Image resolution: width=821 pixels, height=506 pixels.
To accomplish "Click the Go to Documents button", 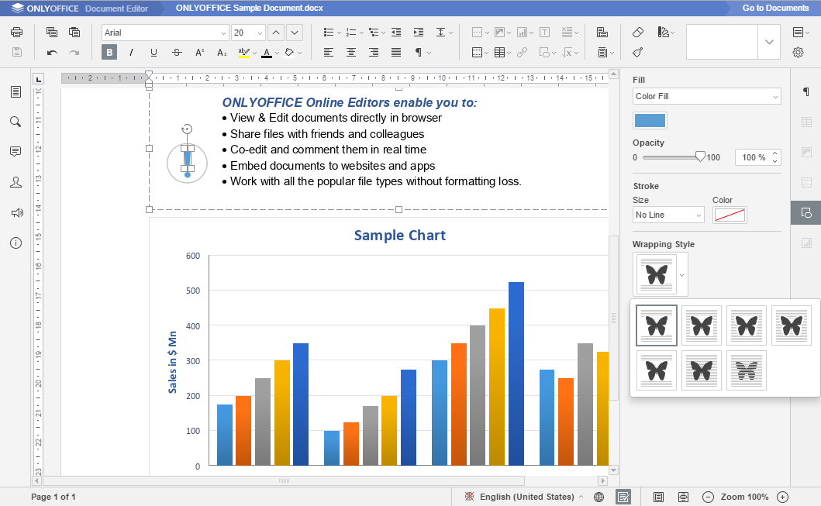I will pos(775,8).
